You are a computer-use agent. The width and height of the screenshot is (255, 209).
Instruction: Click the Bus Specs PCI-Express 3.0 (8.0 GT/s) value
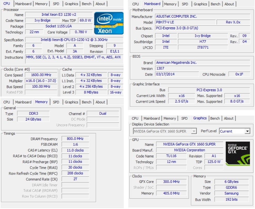(202, 28)
